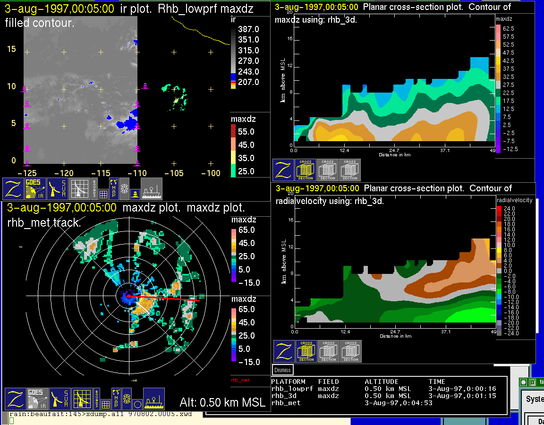Select the rhb_lowprf row in the overlay times list
This screenshot has width=544, height=425.
tap(289, 389)
